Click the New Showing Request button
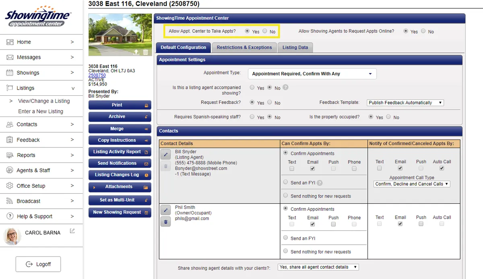 point(120,213)
